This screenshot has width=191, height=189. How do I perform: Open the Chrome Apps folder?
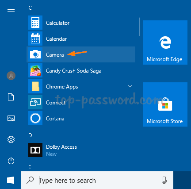pyautogui.click(x=81, y=86)
